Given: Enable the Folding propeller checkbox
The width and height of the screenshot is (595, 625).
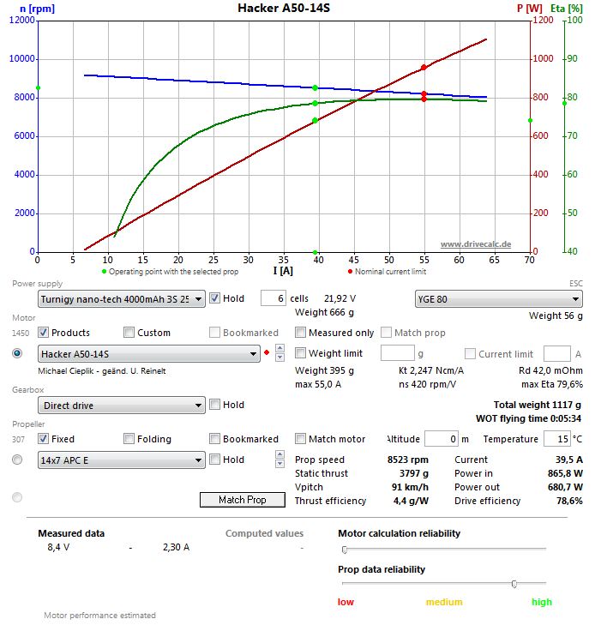Looking at the screenshot, I should 129,439.
